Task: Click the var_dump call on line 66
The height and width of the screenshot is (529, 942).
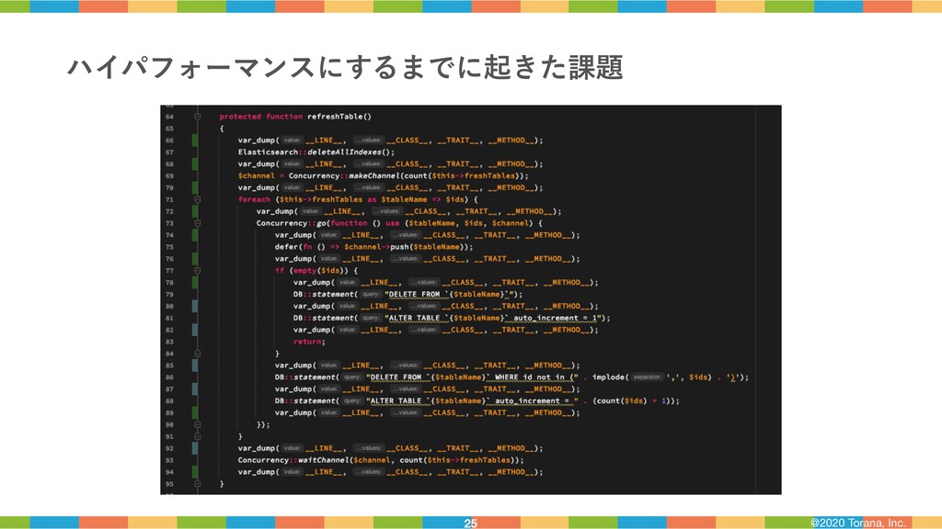Action: pyautogui.click(x=390, y=141)
